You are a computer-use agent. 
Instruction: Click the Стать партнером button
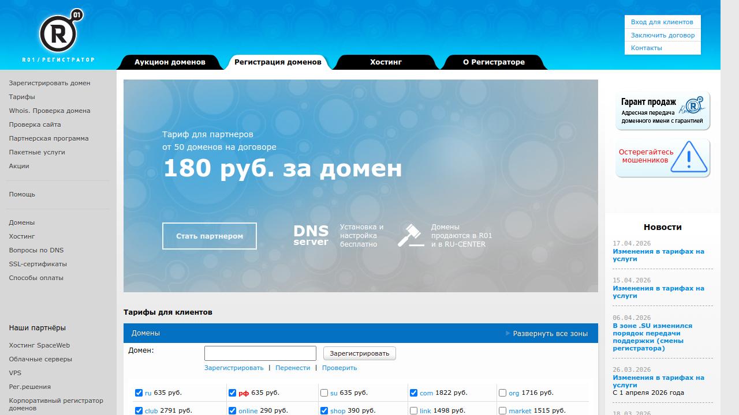210,236
